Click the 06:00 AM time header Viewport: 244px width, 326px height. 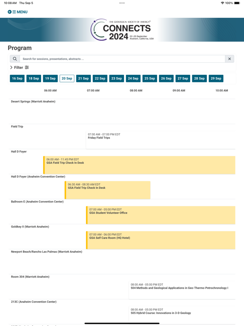[50, 90]
